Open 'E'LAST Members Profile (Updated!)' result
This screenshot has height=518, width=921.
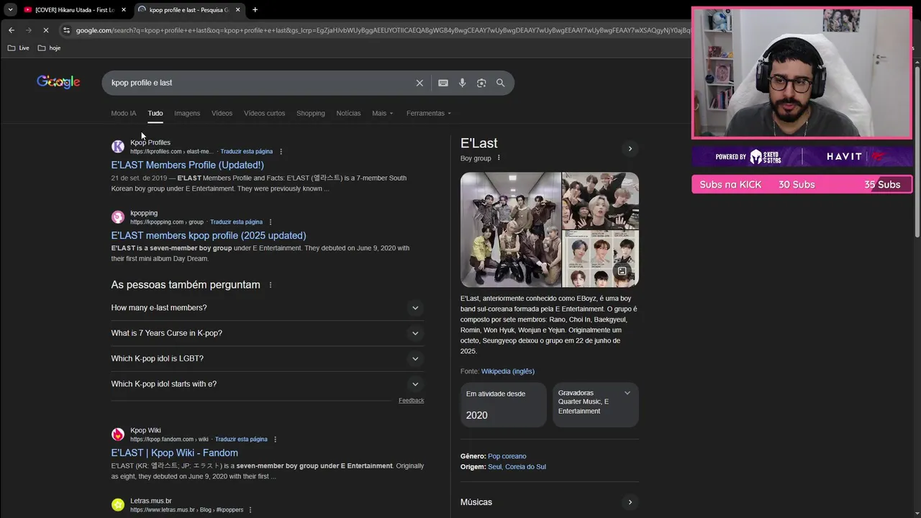coord(188,165)
